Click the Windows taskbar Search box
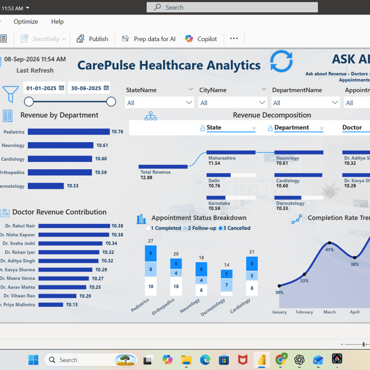 point(91,360)
